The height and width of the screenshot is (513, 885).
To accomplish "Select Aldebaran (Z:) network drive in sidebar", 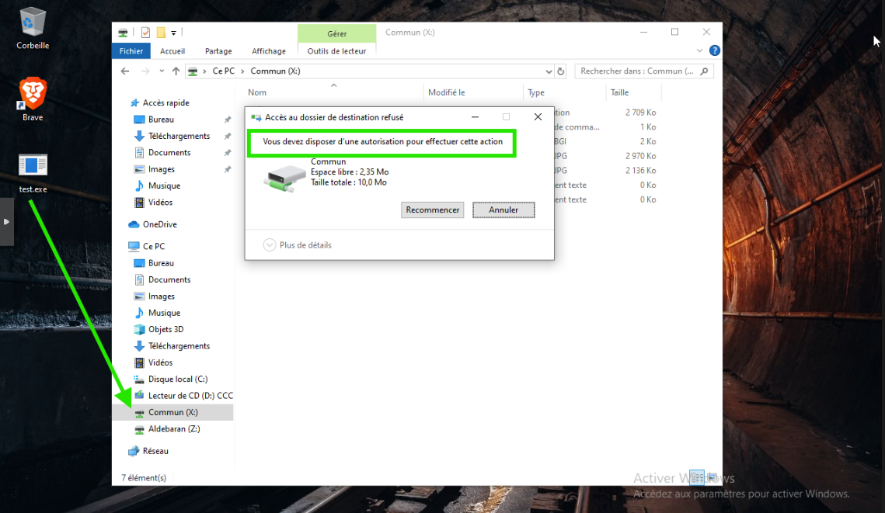I will [x=173, y=429].
